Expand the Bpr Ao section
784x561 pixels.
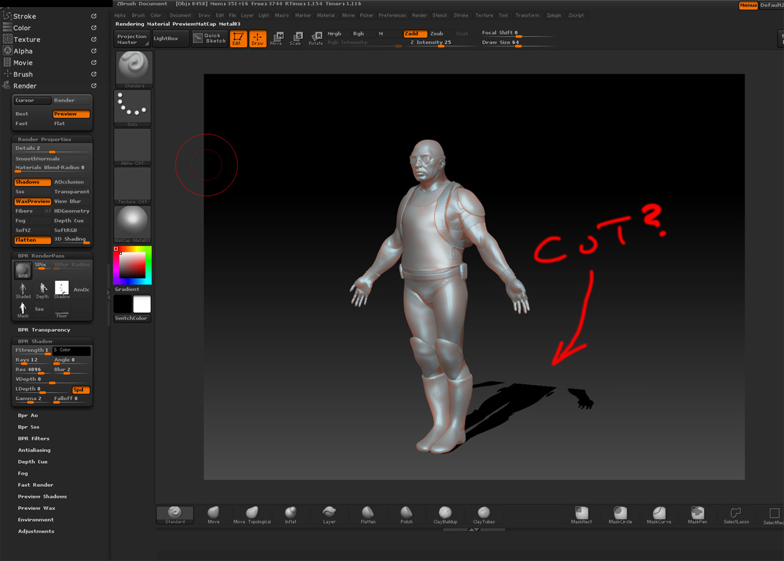click(x=28, y=415)
